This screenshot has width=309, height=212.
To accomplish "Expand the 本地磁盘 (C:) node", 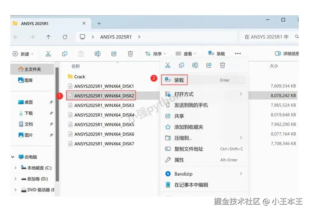I will tap(15, 168).
